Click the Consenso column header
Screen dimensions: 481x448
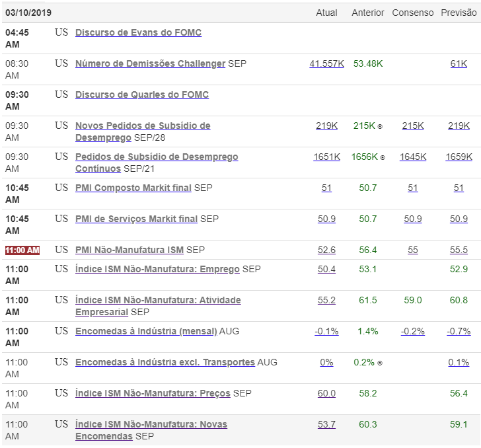tap(413, 13)
